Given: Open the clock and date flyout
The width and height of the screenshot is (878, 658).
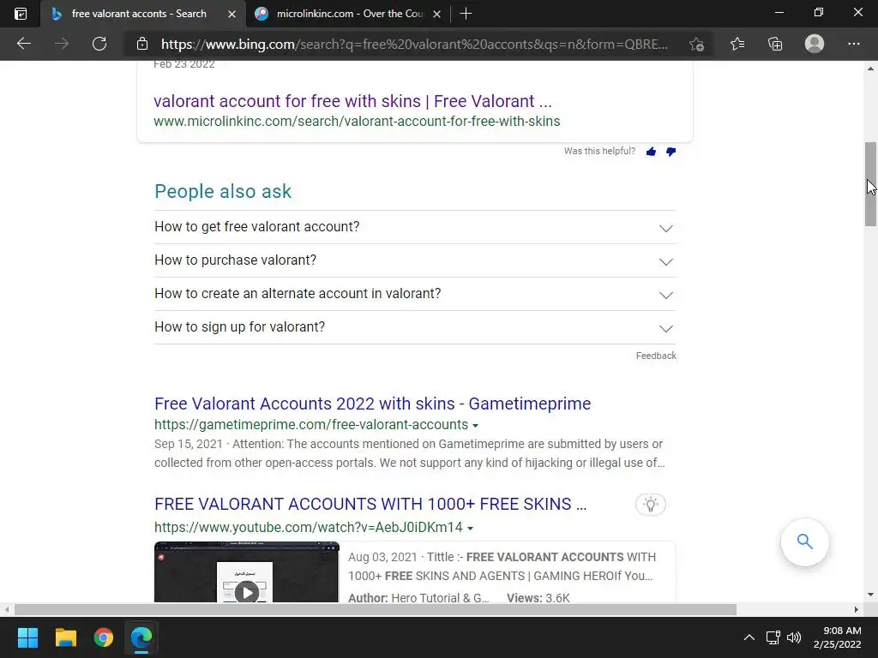Looking at the screenshot, I should click(837, 637).
